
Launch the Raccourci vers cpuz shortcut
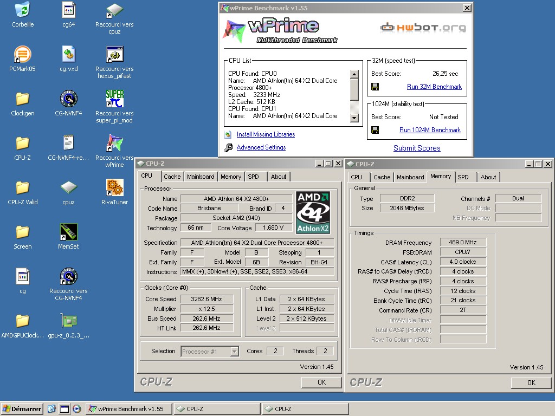[x=114, y=11]
